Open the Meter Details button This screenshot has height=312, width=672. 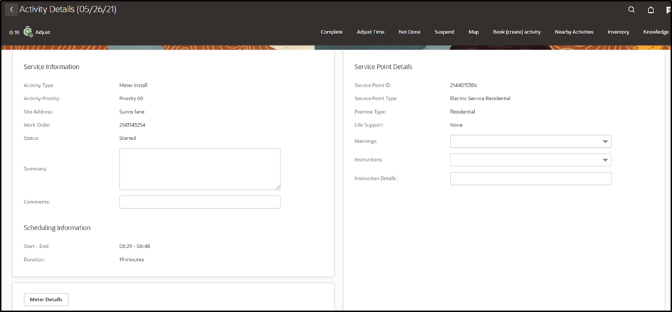(46, 300)
